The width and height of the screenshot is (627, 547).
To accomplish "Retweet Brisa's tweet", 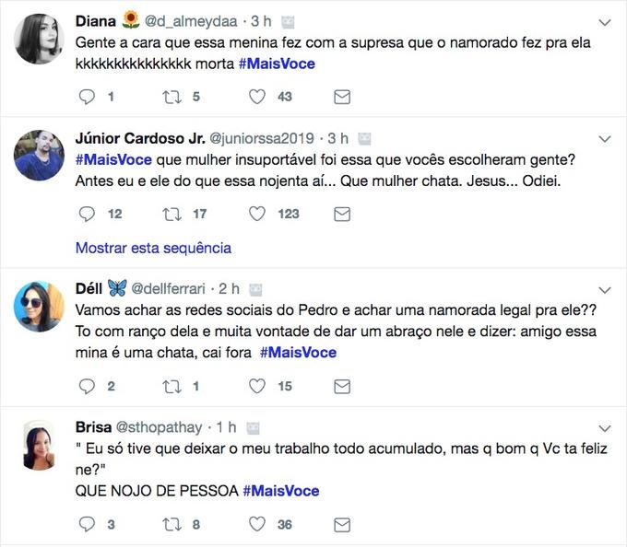I will 172,525.
